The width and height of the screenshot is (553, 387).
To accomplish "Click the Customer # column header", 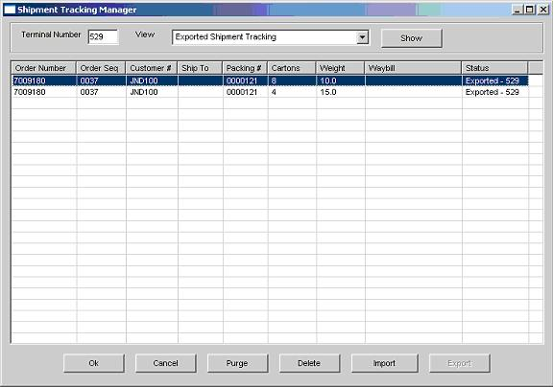I will (x=152, y=68).
